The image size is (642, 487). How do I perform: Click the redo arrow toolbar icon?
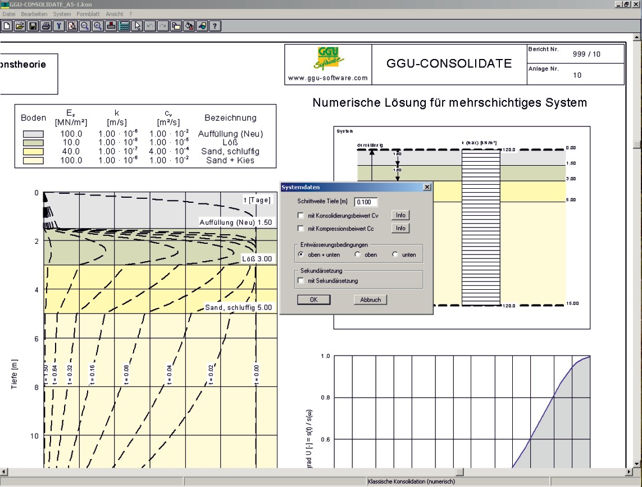click(x=163, y=26)
